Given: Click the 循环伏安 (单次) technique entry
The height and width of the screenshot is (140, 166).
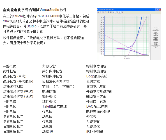Looking at the screenshot, I should 15,76.
